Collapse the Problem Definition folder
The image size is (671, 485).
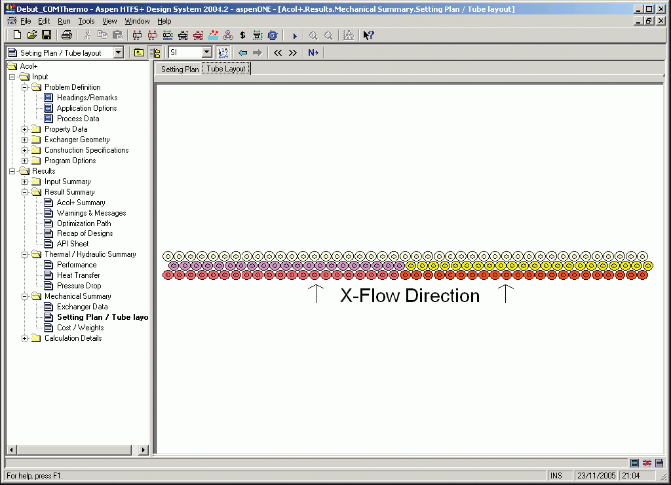tap(25, 87)
